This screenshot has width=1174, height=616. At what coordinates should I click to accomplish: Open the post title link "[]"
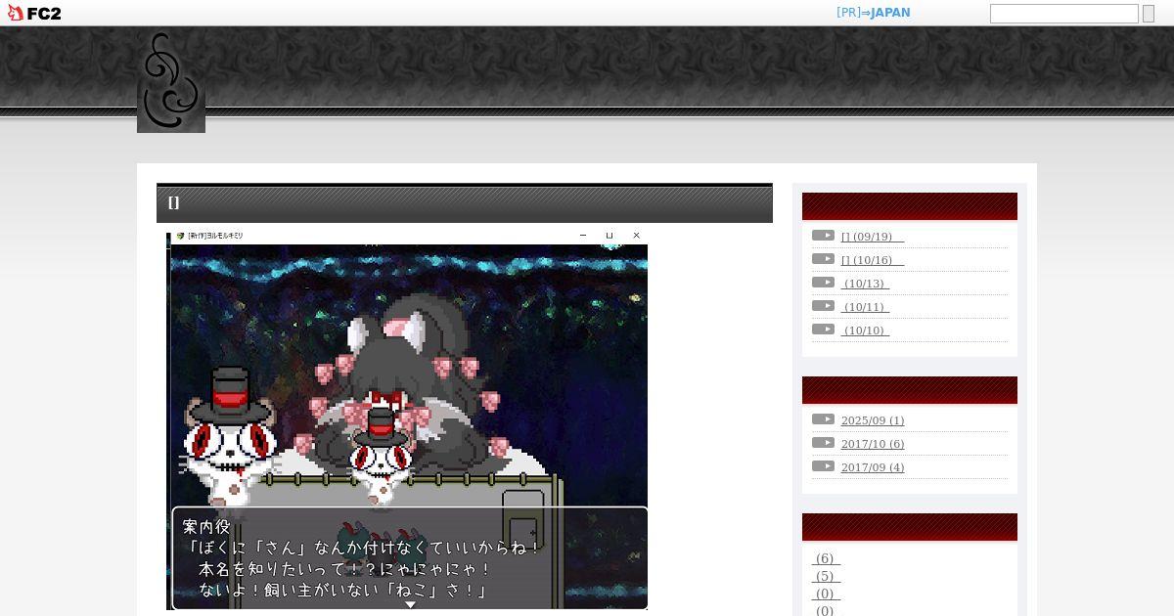pos(173,202)
